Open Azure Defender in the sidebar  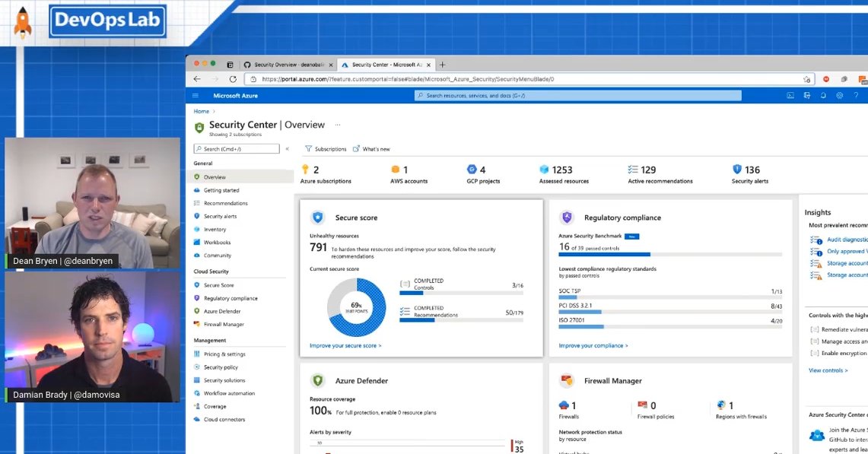[222, 311]
